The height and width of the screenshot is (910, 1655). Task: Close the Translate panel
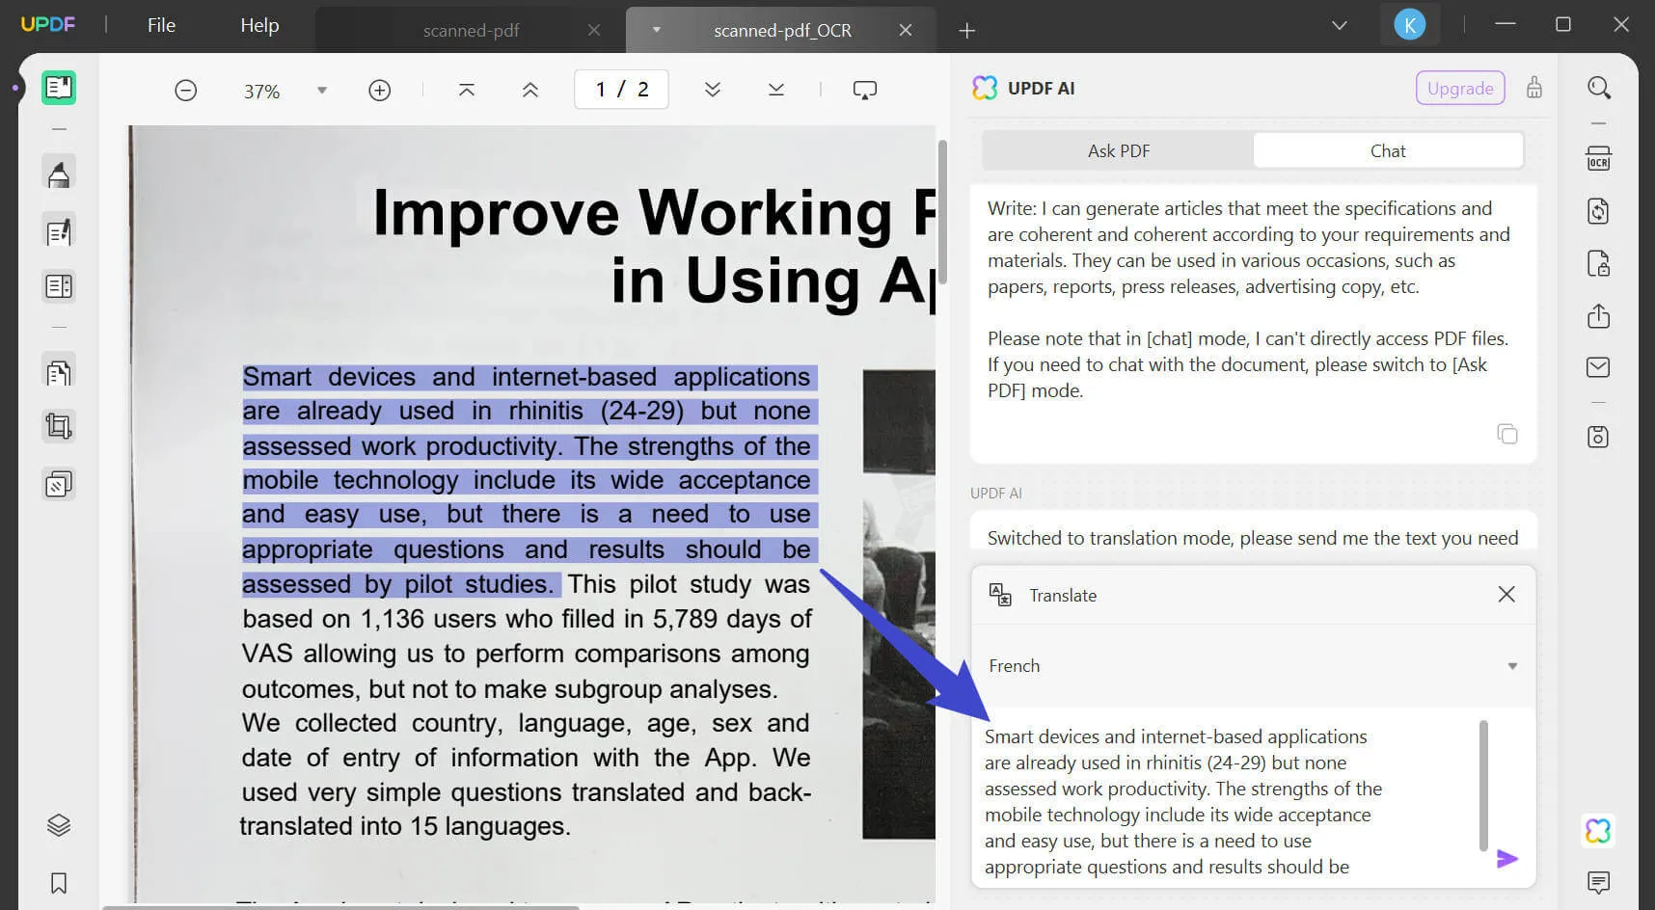[1506, 595]
